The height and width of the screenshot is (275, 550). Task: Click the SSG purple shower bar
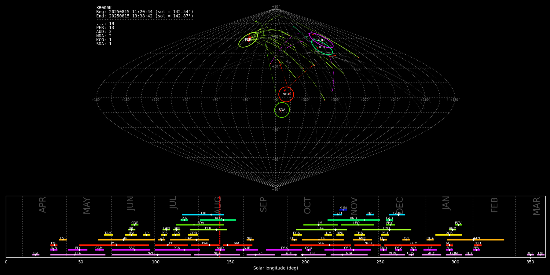pyautogui.click(x=131, y=250)
